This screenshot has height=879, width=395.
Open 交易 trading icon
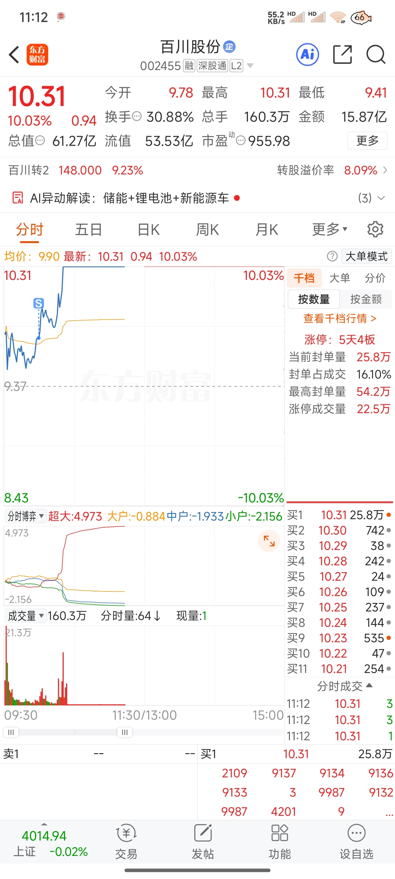point(126,841)
